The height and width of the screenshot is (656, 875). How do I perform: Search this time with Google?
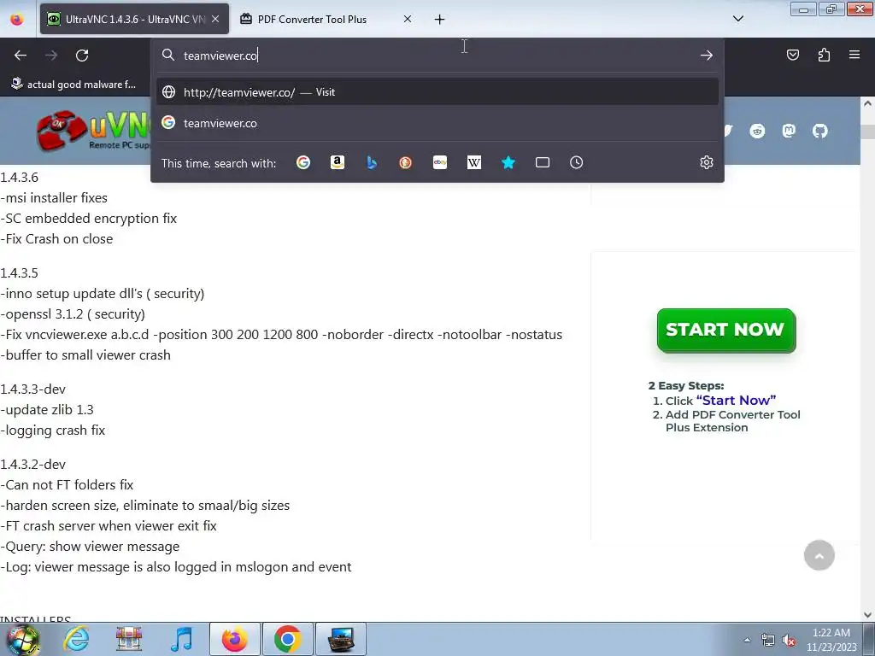[303, 162]
